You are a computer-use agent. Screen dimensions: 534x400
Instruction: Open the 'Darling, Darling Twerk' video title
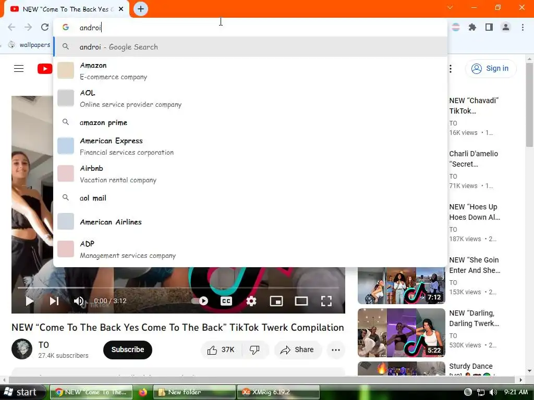pos(474,318)
